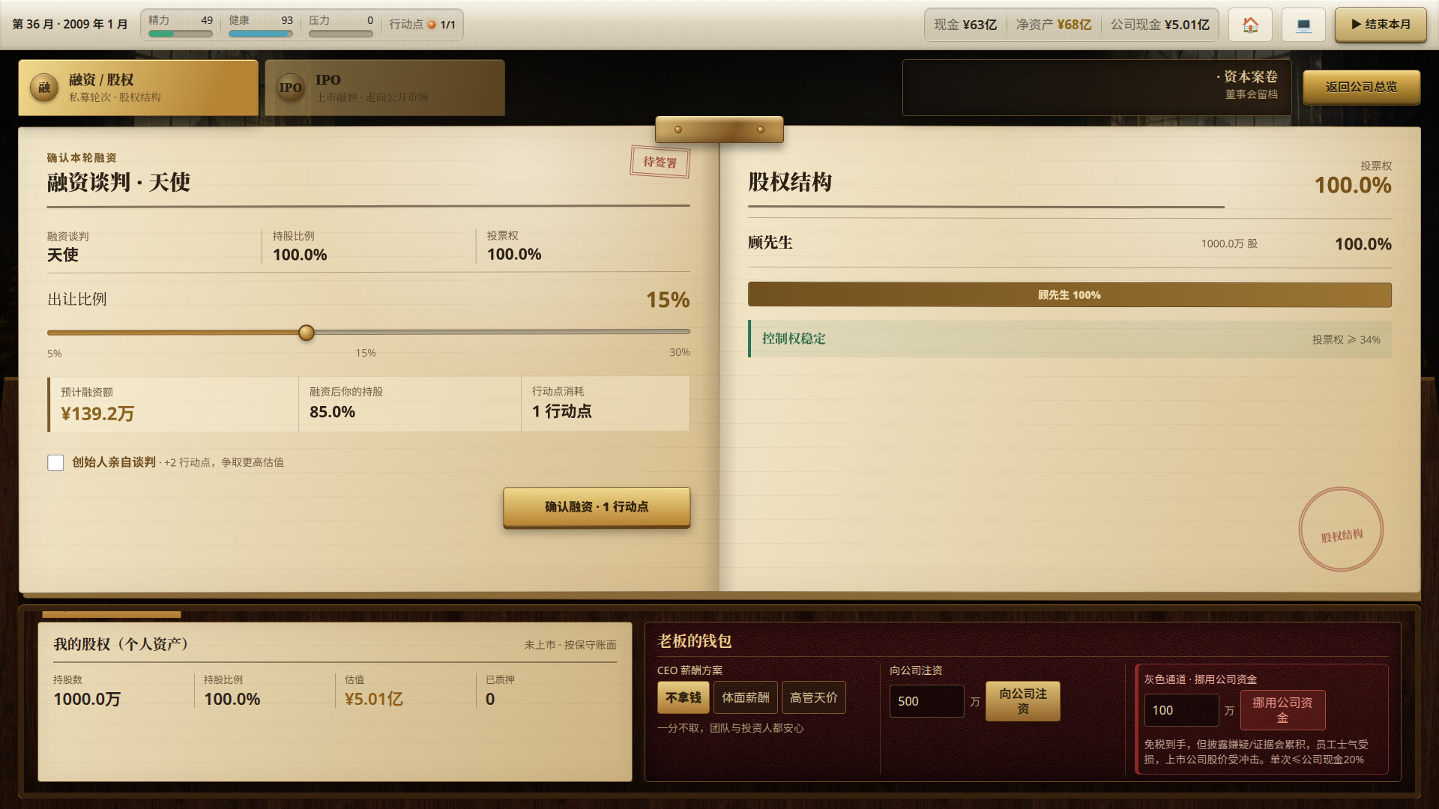This screenshot has height=809, width=1439.
Task: Switch to the IPO tab
Action: coord(384,88)
